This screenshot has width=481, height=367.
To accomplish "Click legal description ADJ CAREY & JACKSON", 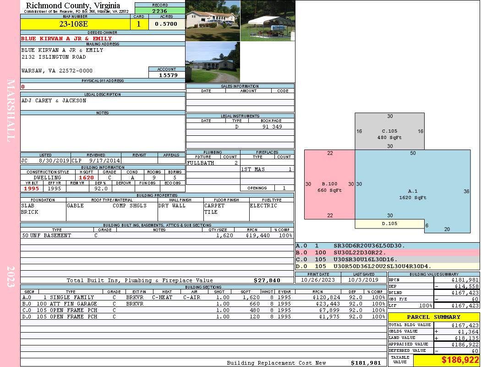I will (54, 101).
